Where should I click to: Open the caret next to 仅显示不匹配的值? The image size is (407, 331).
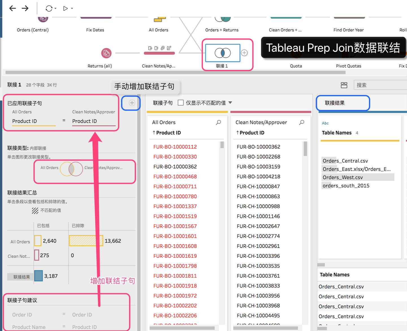(x=230, y=103)
